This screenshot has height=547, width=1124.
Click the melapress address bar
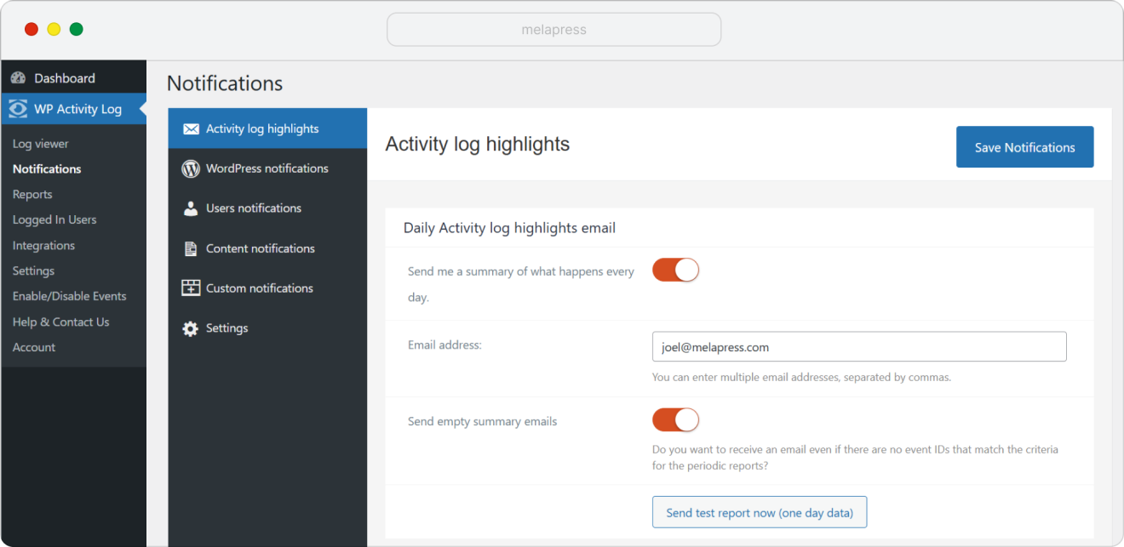553,30
